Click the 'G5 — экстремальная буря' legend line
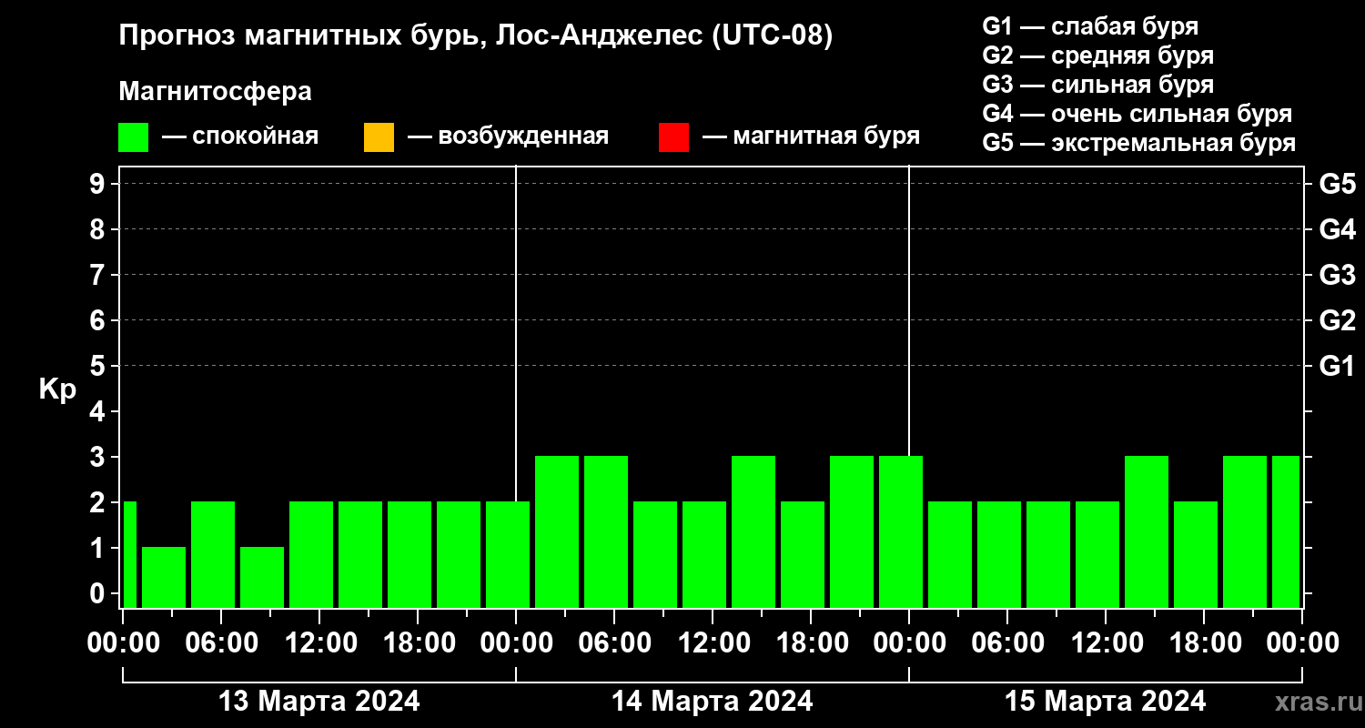Screen dimensions: 1365x728 [x=1139, y=144]
